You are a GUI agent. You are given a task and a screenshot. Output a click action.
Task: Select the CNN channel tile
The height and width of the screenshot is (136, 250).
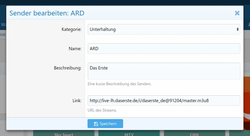pyautogui.click(x=194, y=134)
